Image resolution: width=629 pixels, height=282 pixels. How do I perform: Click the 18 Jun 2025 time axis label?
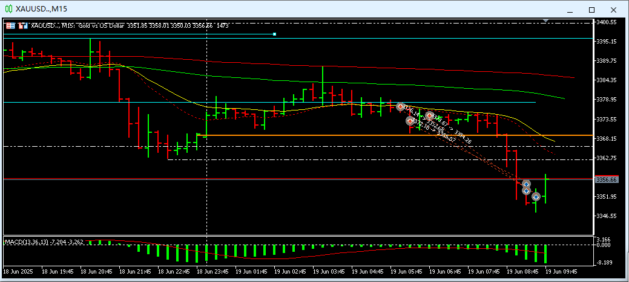pos(18,272)
